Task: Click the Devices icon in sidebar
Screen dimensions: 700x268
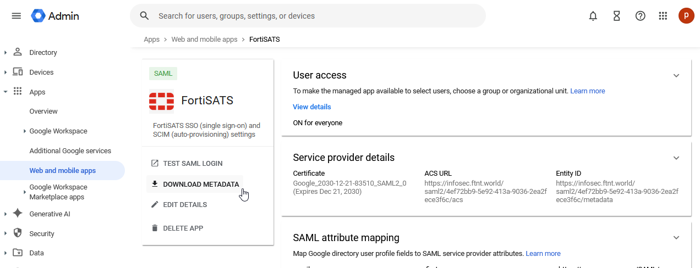Action: [x=18, y=72]
